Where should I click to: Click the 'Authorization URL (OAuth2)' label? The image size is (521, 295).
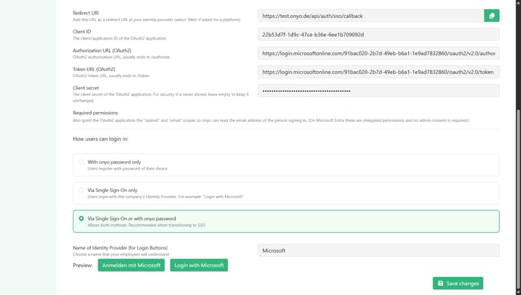click(102, 51)
